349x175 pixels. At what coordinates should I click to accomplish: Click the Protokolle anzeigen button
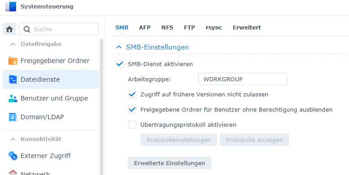click(254, 140)
